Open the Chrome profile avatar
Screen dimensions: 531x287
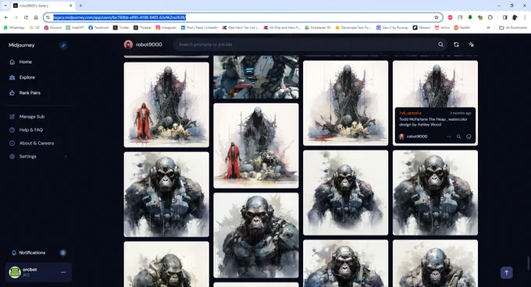(x=515, y=17)
